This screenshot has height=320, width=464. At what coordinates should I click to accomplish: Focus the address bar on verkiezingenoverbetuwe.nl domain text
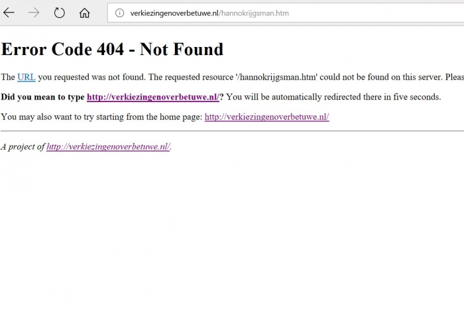pos(174,13)
